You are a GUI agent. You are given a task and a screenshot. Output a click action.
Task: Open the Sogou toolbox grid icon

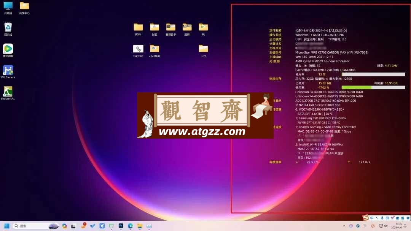click(403, 218)
